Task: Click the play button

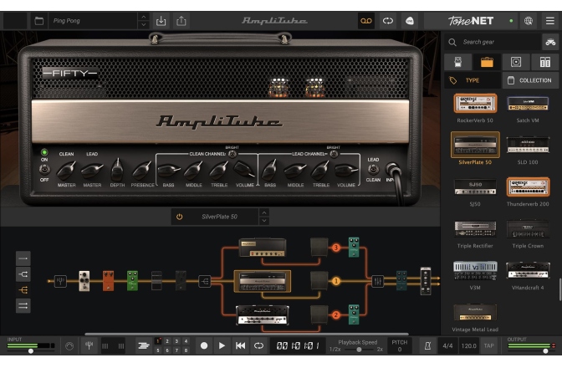Action: click(x=222, y=345)
